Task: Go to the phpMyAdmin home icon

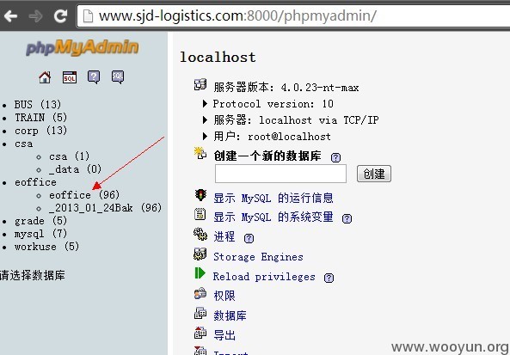Action: point(45,77)
